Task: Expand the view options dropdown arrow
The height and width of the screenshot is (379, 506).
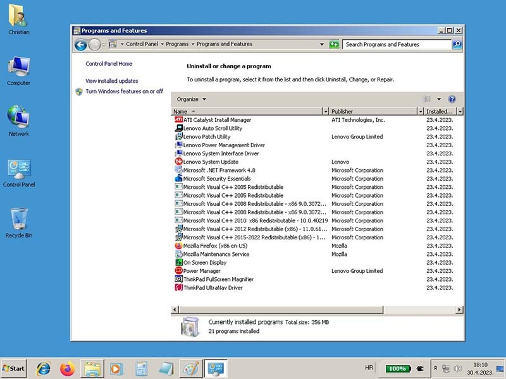Action: click(438, 99)
